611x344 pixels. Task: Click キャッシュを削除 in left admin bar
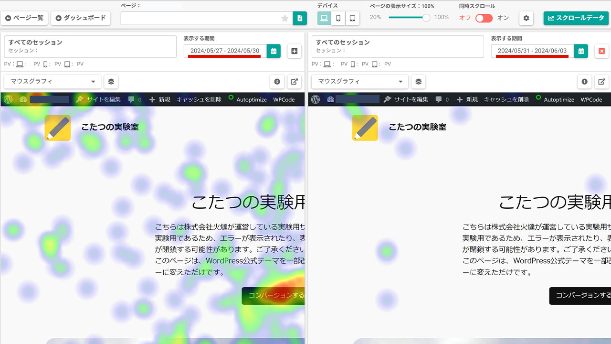[x=199, y=99]
